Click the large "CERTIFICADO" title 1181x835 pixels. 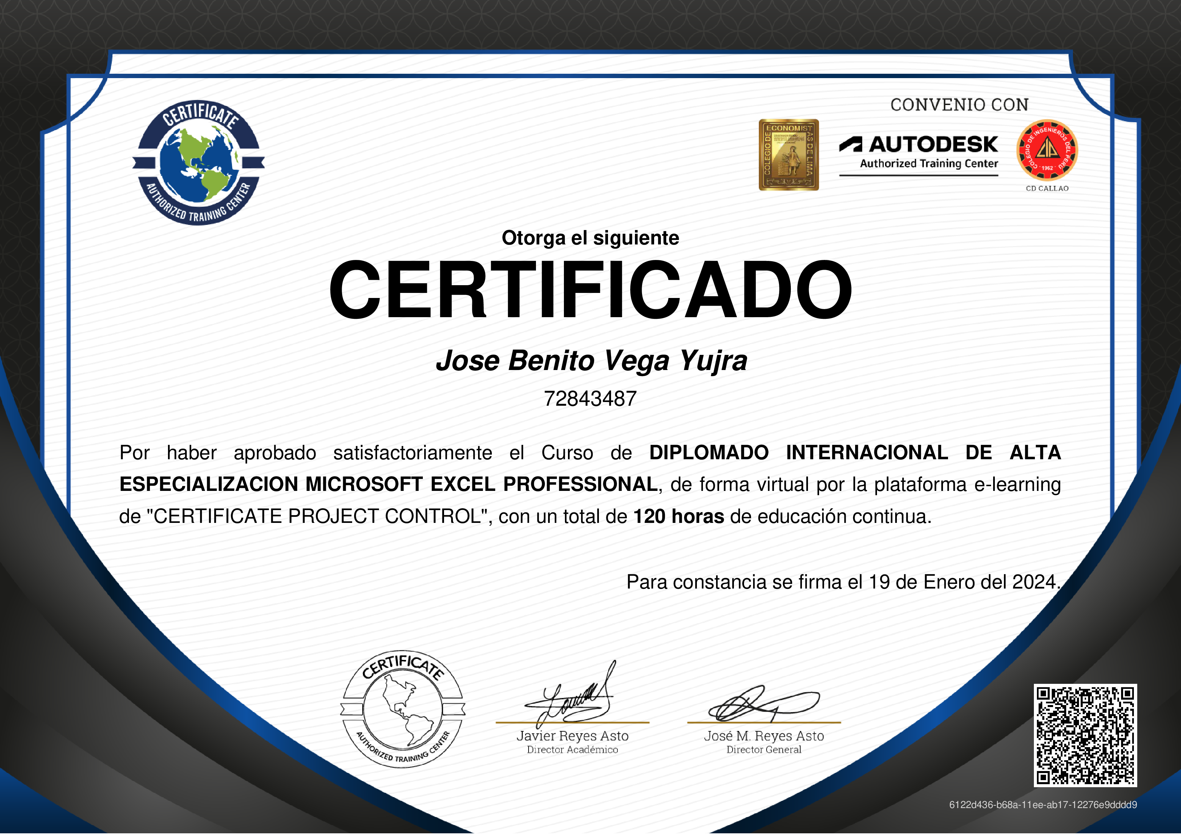(x=590, y=289)
